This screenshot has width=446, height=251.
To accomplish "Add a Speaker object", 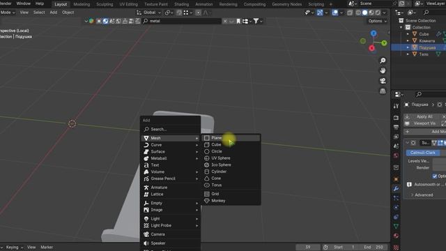I will click(170, 243).
